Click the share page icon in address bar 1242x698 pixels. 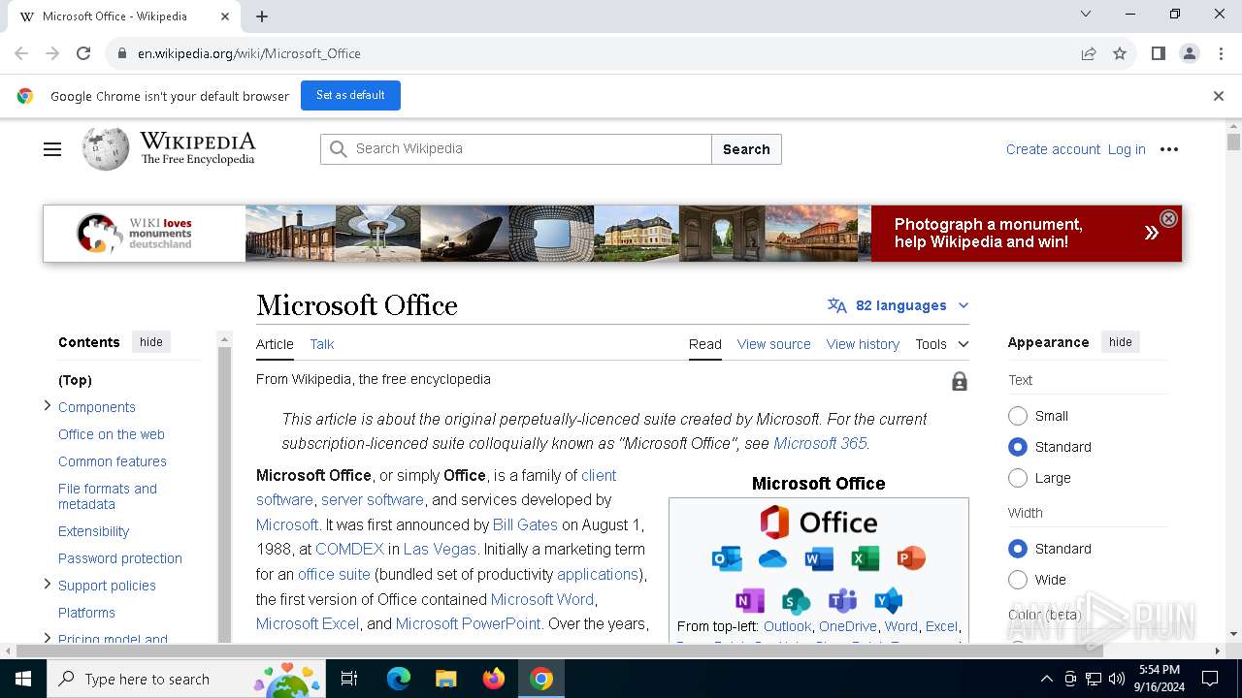[1089, 53]
